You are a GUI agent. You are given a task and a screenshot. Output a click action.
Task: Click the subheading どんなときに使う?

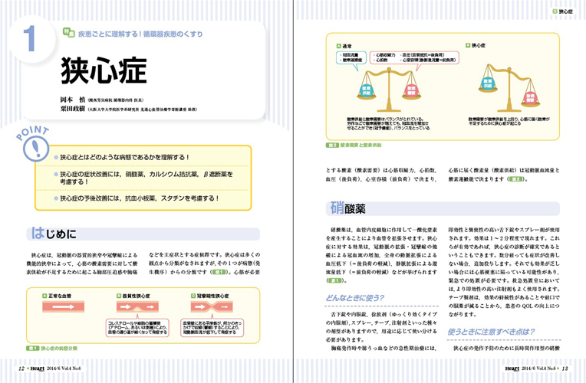[x=354, y=298]
